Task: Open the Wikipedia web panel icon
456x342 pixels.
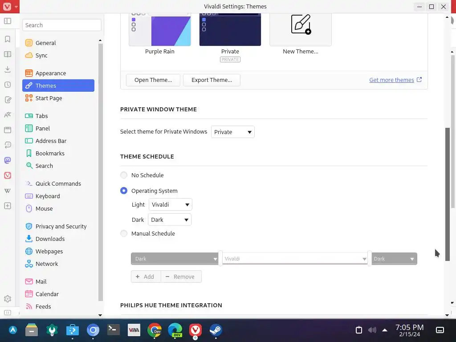Action: (8, 191)
